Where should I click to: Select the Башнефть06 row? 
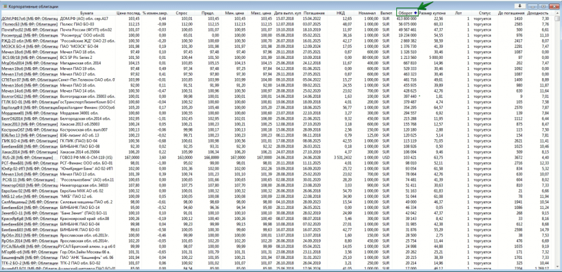click(x=278, y=258)
